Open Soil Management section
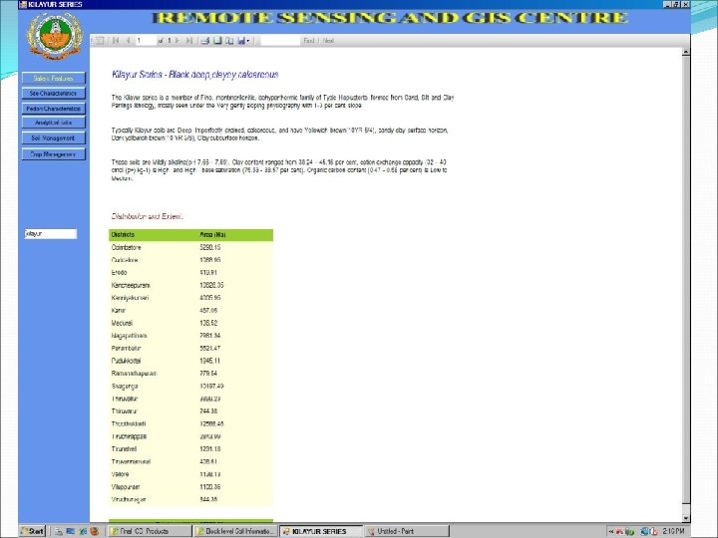Image resolution: width=718 pixels, height=538 pixels. (53, 137)
